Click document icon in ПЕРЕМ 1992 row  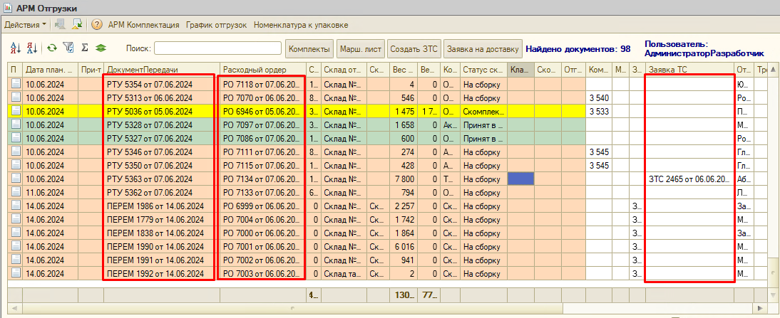[x=16, y=273]
